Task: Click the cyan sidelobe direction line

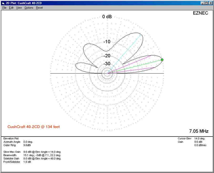Action: pyautogui.click(x=124, y=54)
